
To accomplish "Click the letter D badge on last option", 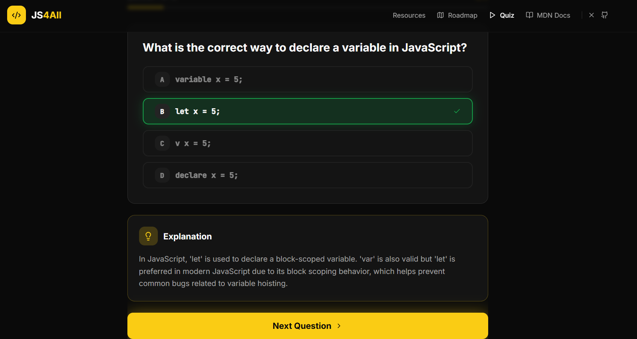I will (x=162, y=175).
